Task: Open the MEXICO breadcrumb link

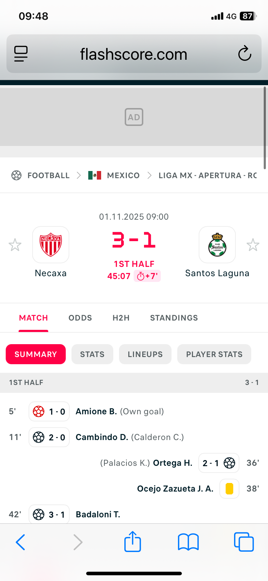Action: pos(123,176)
